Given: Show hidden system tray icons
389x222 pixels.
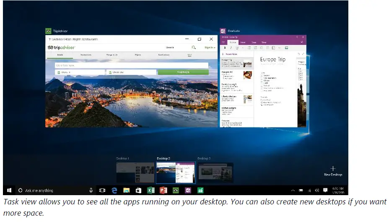Looking at the screenshot, I should [x=293, y=191].
